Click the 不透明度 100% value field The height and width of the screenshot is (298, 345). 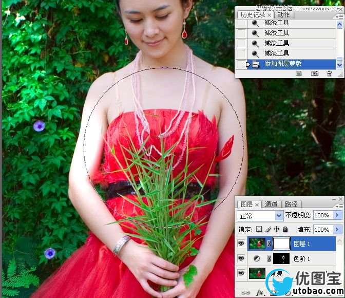click(x=323, y=215)
